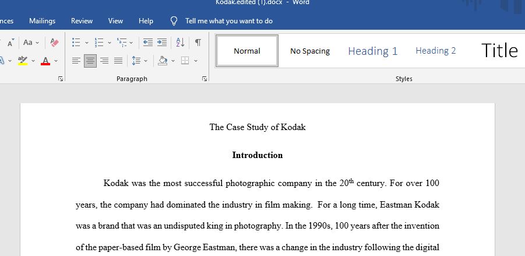The width and height of the screenshot is (525, 256).
Task: Justify the paragraph text
Action: 118,61
